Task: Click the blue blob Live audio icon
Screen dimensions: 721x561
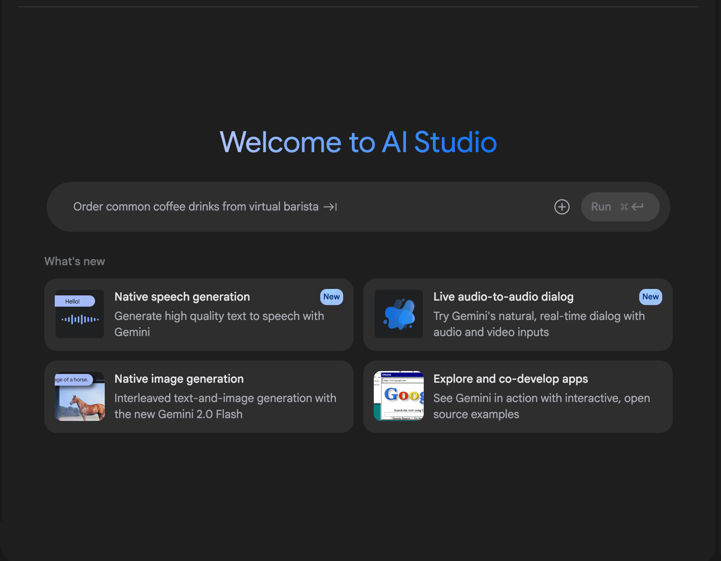Action: [399, 314]
